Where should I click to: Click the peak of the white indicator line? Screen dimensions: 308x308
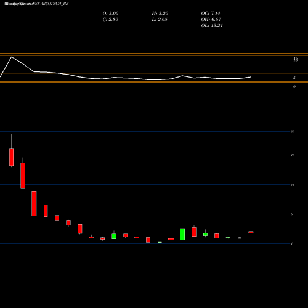click(12, 57)
